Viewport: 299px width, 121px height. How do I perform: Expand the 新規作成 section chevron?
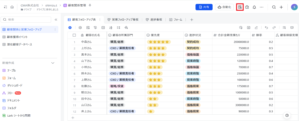click(x=53, y=63)
